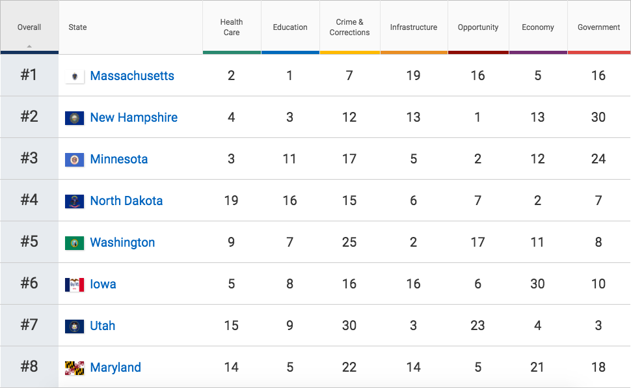Click the Washington state flag icon
Screen dimensions: 631x388
tap(75, 243)
